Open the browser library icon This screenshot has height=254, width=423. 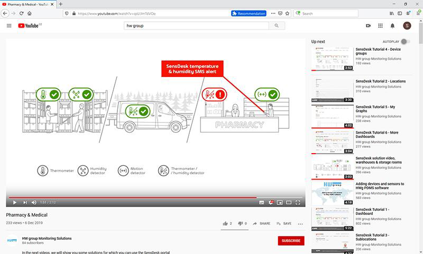[392, 13]
